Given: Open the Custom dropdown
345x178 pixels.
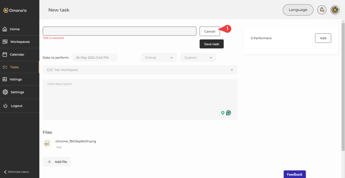Looking at the screenshot, I should coord(198,57).
